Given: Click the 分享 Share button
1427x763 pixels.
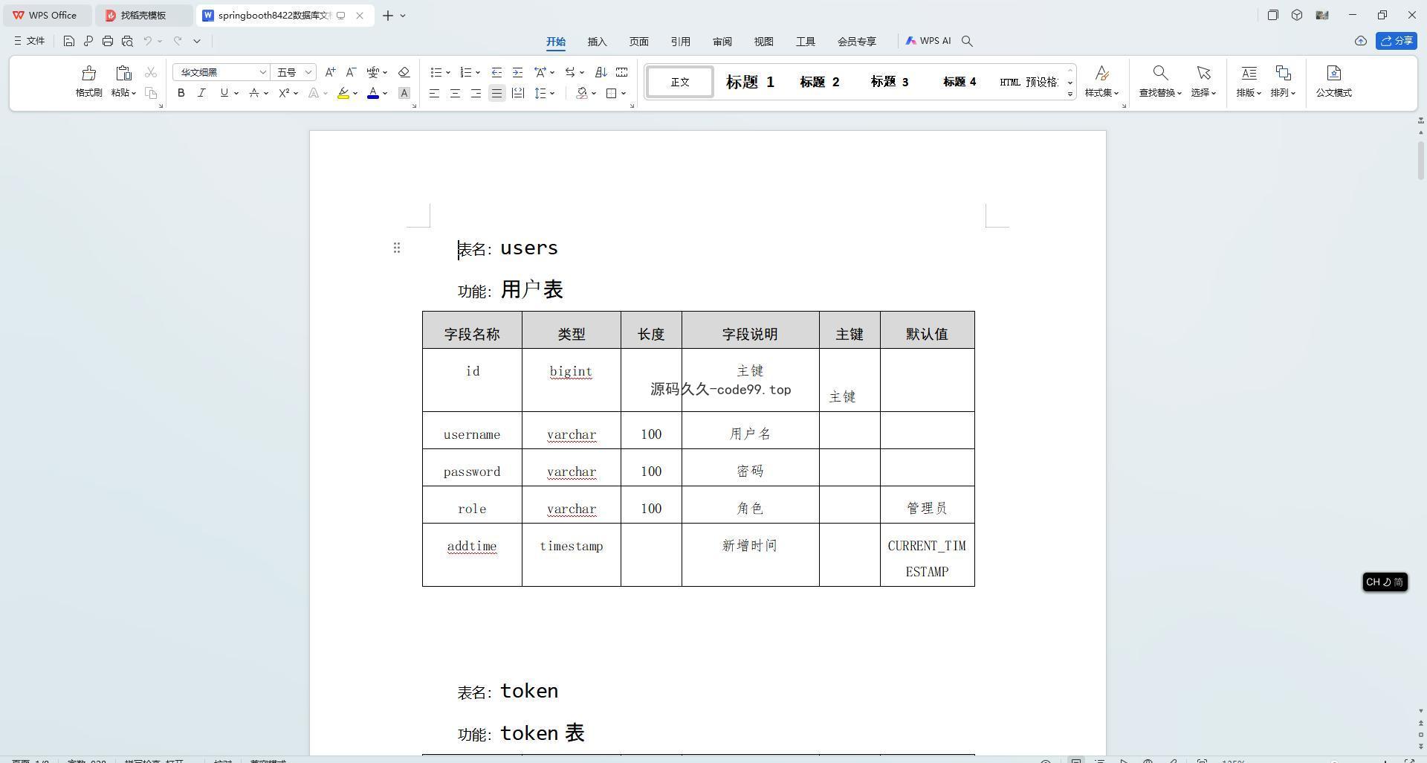Looking at the screenshot, I should click(x=1397, y=41).
